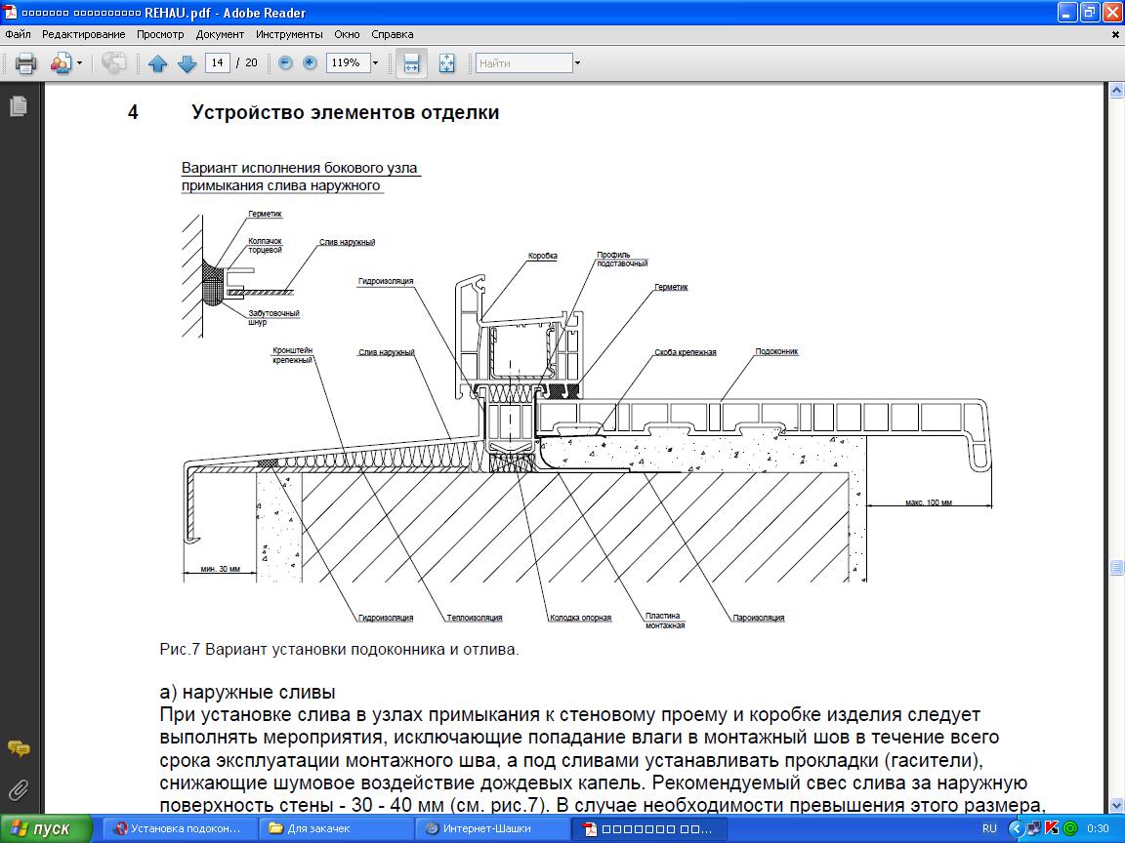1125x843 pixels.
Task: Open the Окно menu
Action: point(347,34)
